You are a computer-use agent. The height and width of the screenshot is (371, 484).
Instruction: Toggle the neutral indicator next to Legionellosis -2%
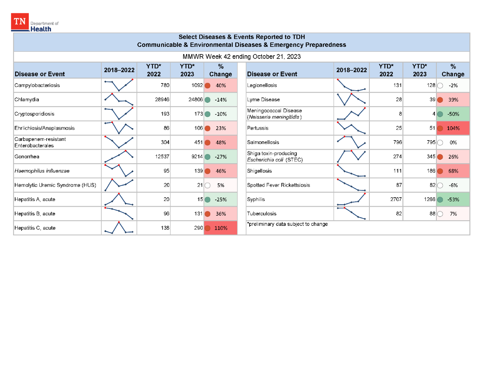[x=440, y=85]
